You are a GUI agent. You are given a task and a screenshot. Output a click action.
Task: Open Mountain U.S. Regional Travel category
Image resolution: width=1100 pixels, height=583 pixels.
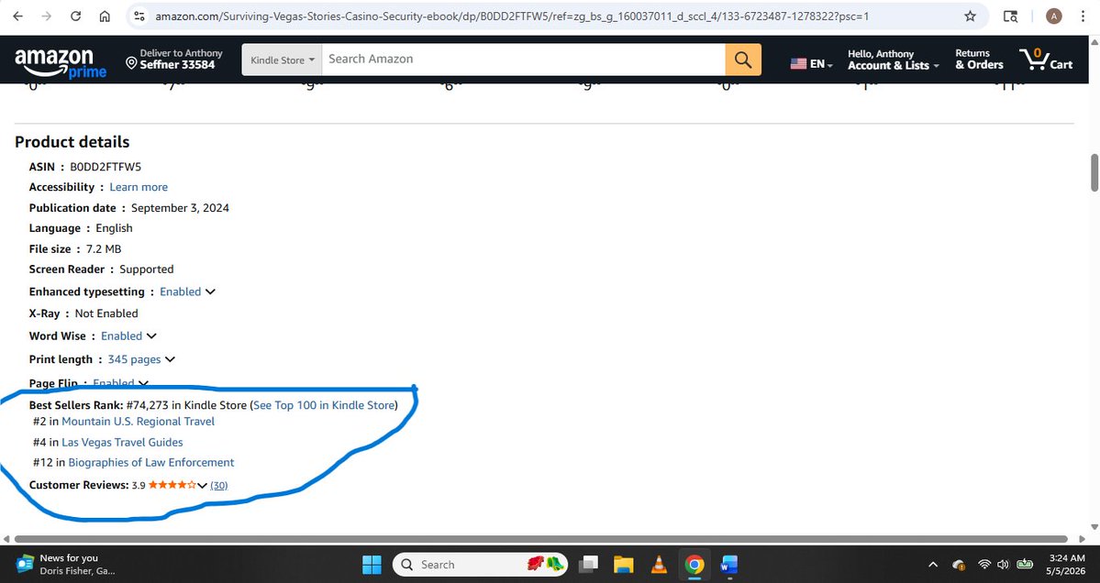coord(139,421)
